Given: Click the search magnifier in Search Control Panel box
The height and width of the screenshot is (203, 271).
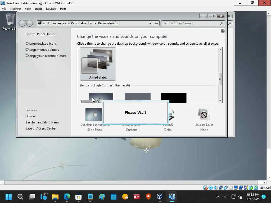Looking at the screenshot, I should (222, 23).
